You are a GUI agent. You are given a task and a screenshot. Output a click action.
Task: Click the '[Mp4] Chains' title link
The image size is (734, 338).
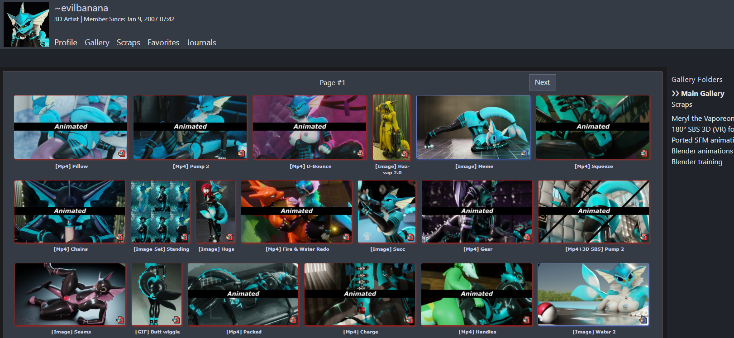pos(71,249)
